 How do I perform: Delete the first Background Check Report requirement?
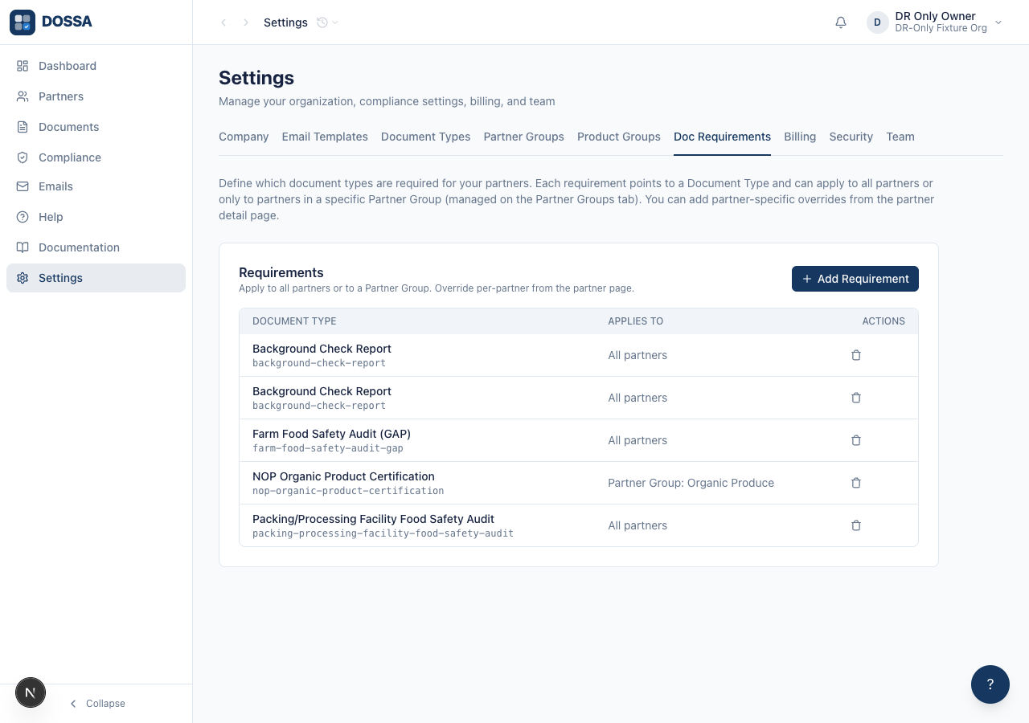(856, 355)
